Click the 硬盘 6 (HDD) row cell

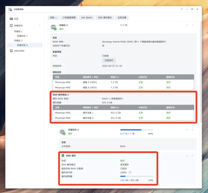pos(90,88)
